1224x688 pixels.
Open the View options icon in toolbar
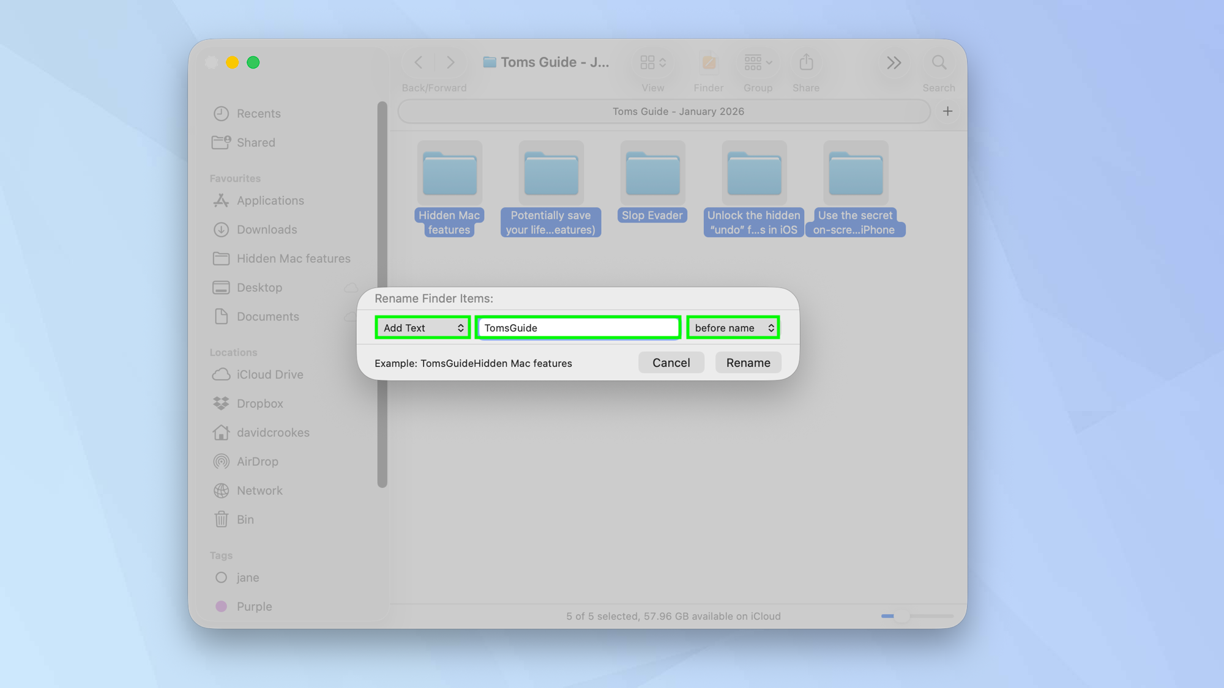click(x=652, y=62)
